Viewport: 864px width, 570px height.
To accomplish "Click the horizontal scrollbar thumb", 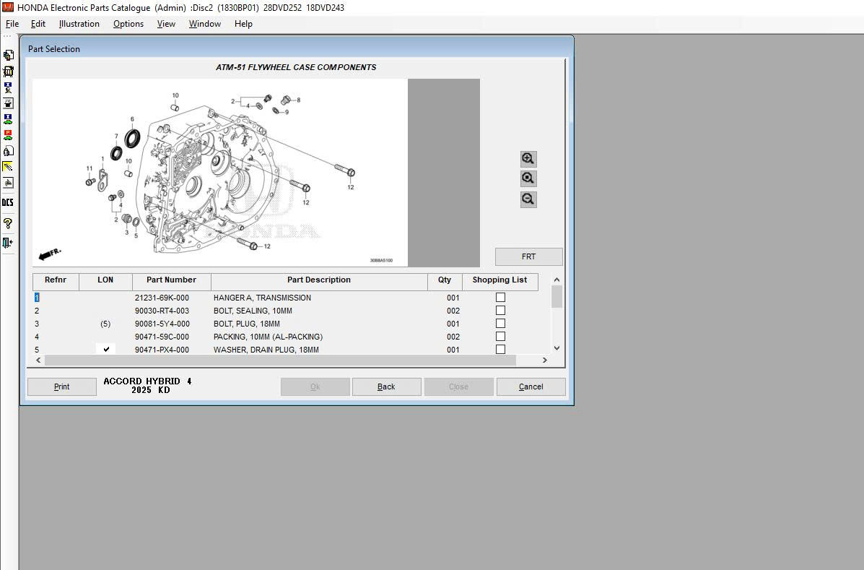I will click(x=280, y=360).
